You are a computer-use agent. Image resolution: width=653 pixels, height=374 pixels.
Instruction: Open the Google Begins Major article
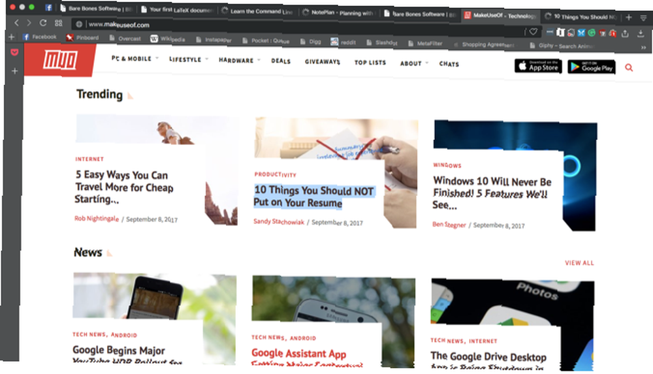127,355
